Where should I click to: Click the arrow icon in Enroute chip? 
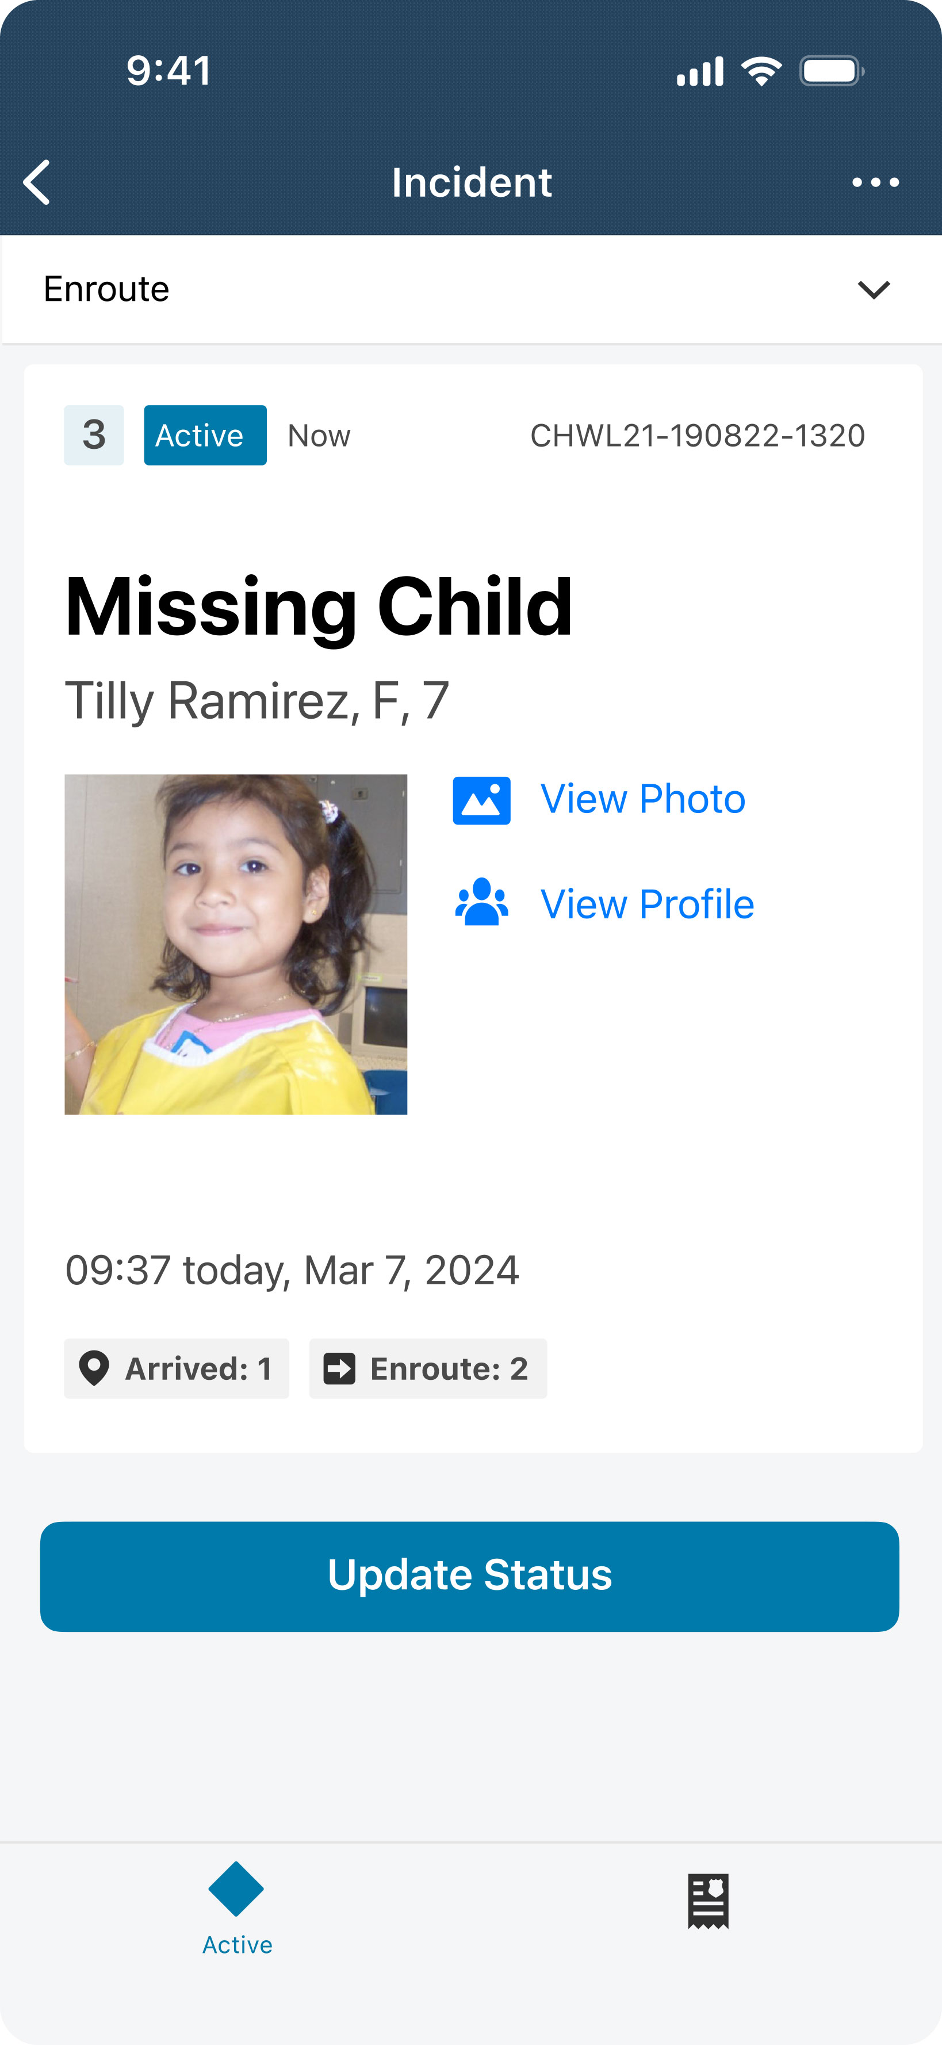tap(339, 1368)
